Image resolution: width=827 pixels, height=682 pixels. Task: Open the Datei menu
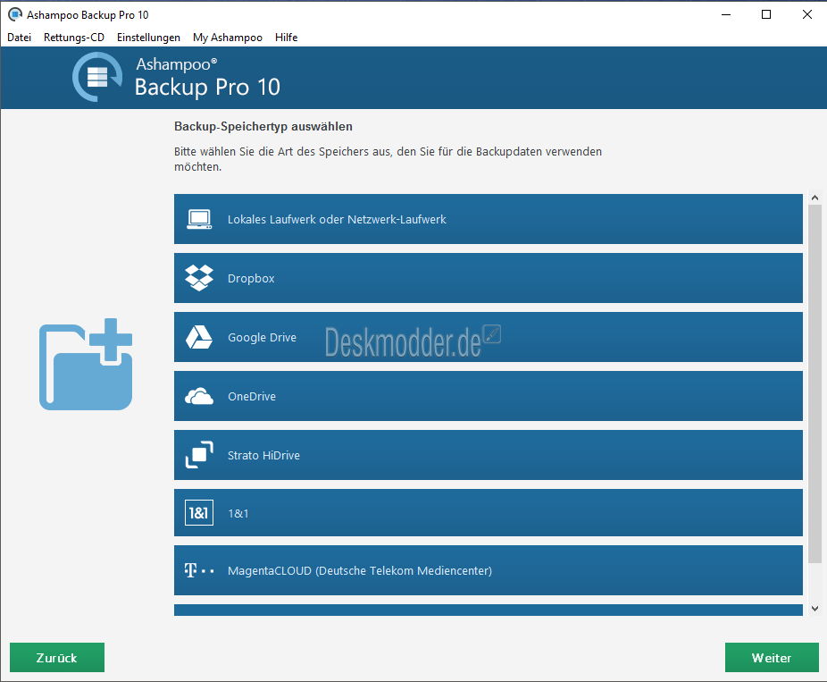click(x=19, y=38)
